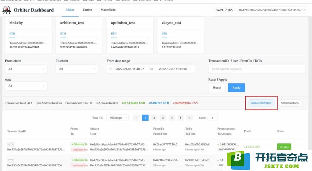Go to page 4
Viewport: 312px width, 171px height.
pyautogui.click(x=172, y=118)
